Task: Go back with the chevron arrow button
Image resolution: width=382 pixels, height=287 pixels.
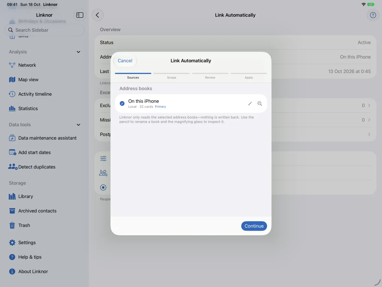Action: [98, 15]
